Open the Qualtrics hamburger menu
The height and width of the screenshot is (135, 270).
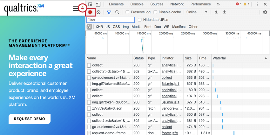tap(76, 8)
